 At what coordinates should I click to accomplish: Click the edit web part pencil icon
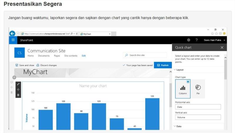click(18, 84)
